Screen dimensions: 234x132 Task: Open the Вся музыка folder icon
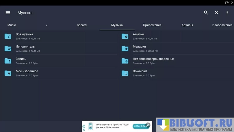point(8,36)
